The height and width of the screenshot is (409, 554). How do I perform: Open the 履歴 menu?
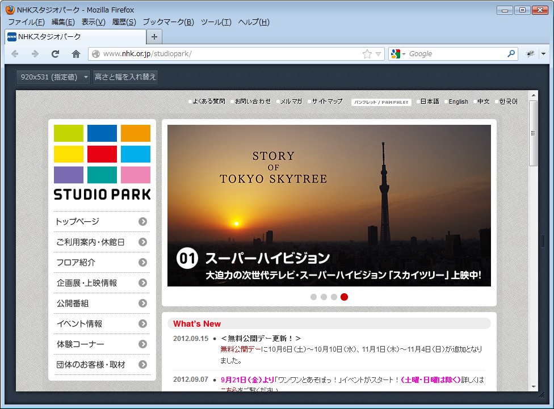(124, 22)
